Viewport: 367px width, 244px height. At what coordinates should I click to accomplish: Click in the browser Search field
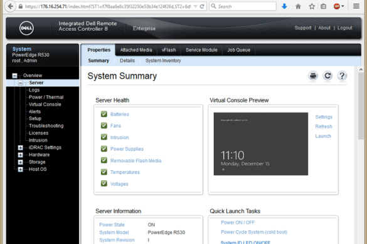(243, 6)
